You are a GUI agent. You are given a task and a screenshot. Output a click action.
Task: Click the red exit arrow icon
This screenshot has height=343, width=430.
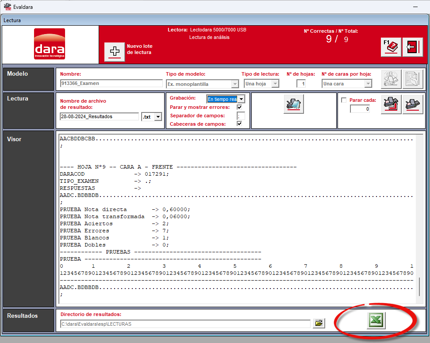tap(413, 47)
